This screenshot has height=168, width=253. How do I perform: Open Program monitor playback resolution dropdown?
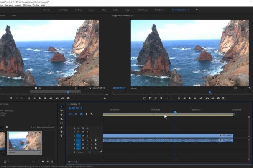[236, 88]
